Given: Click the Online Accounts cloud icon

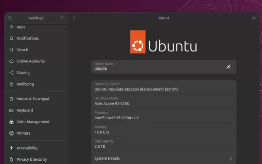Looking at the screenshot, I should (x=11, y=61).
